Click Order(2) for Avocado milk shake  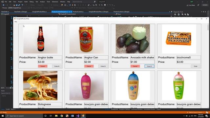coord(149,66)
